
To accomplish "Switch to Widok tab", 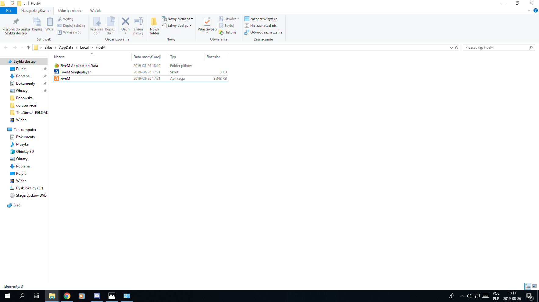I will pos(95,11).
